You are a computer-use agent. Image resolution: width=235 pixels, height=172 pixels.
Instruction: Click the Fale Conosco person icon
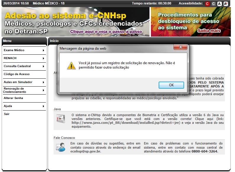61,147
